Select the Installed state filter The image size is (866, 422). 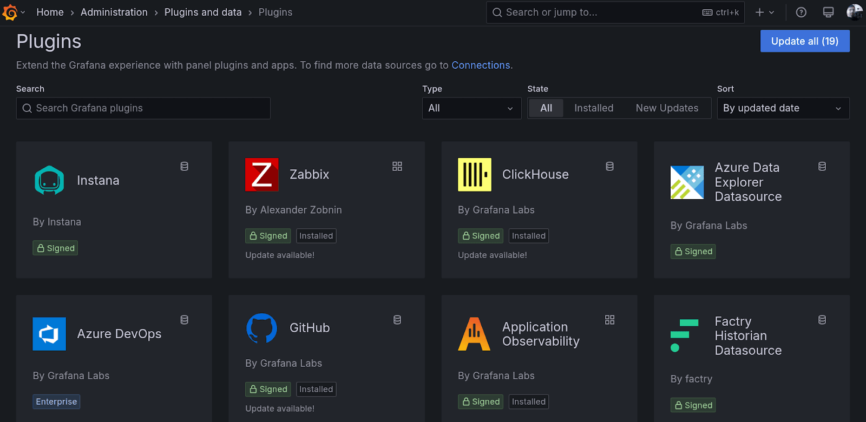594,108
